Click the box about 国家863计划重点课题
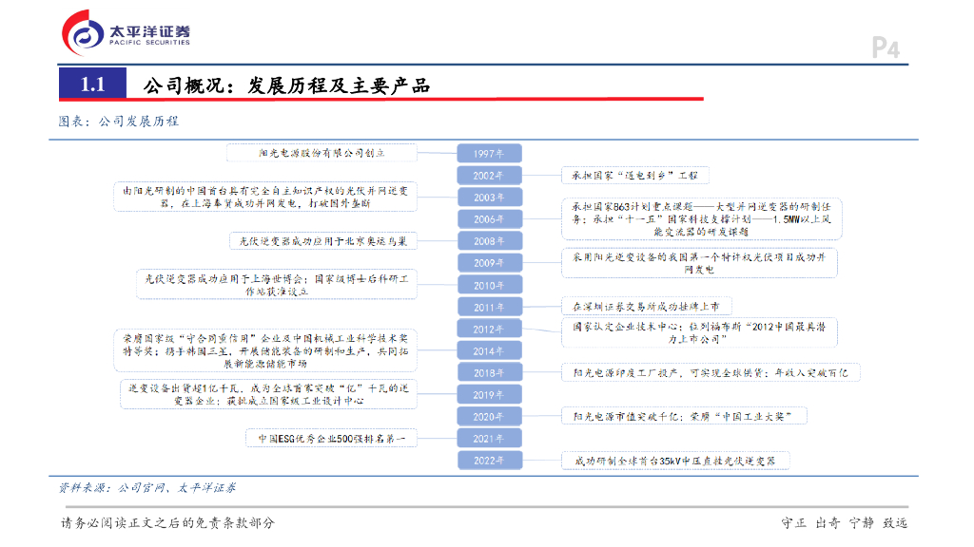Image resolution: width=974 pixels, height=547 pixels. pos(701,218)
